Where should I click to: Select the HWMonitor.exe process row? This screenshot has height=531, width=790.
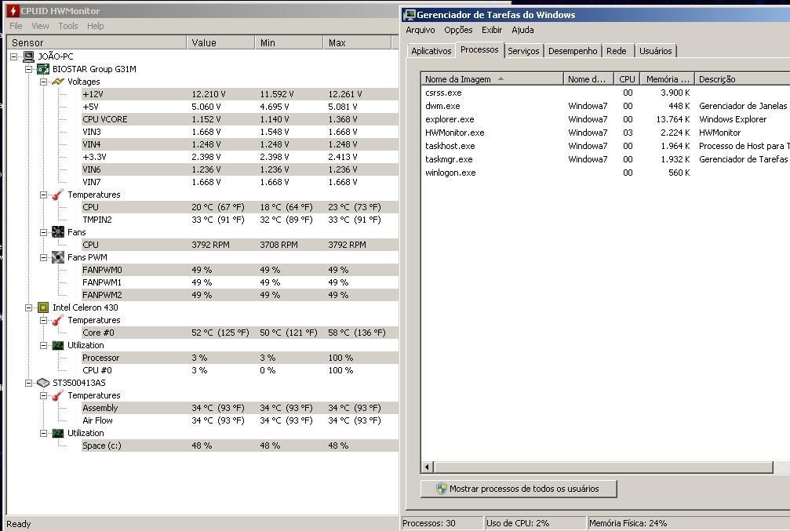(x=605, y=133)
